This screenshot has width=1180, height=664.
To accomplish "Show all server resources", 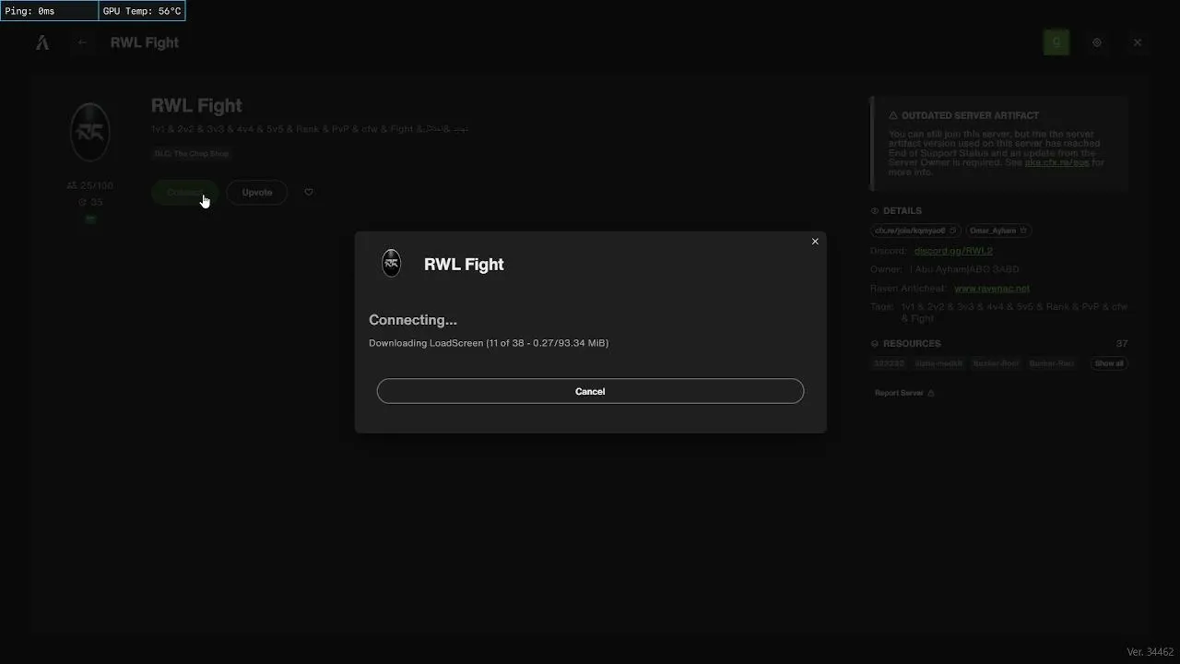I will point(1109,363).
